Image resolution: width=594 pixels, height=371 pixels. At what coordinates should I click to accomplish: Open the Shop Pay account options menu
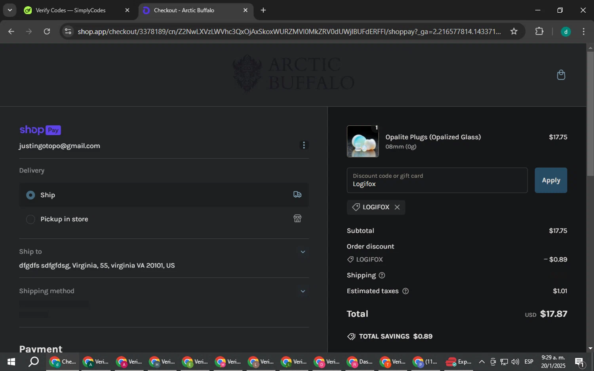[x=304, y=145]
